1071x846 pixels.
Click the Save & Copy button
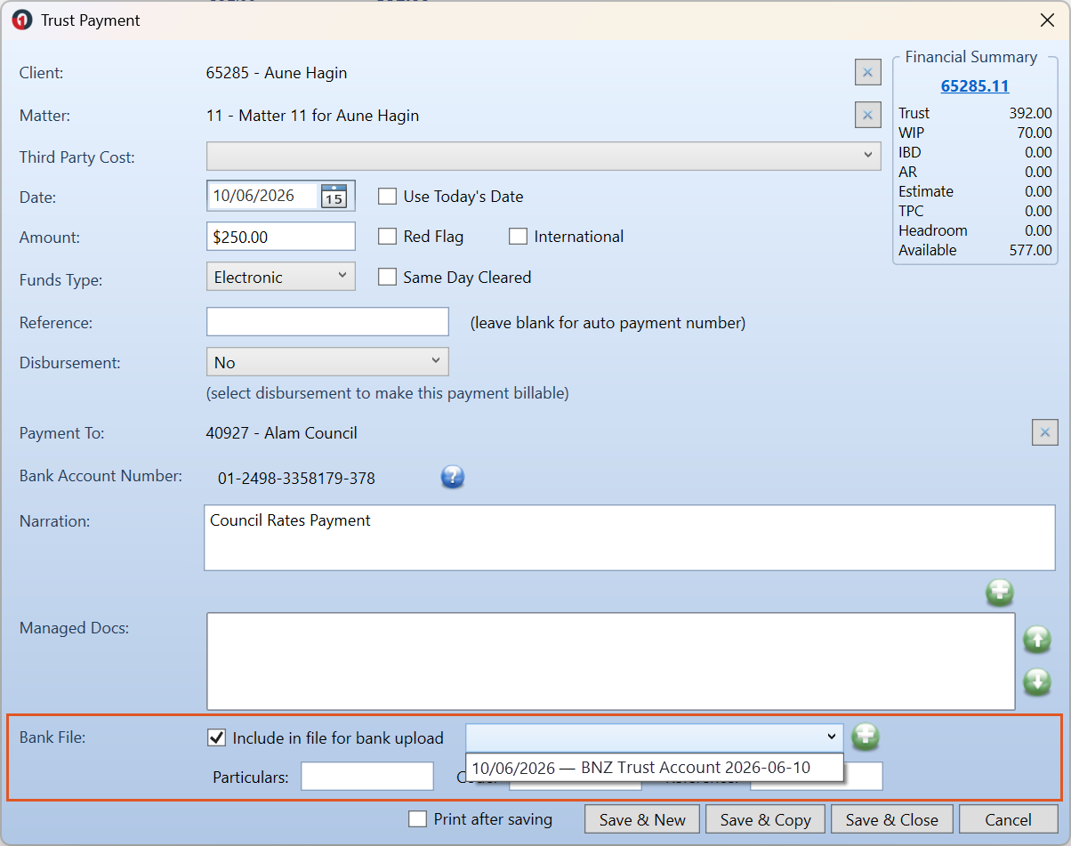(766, 819)
